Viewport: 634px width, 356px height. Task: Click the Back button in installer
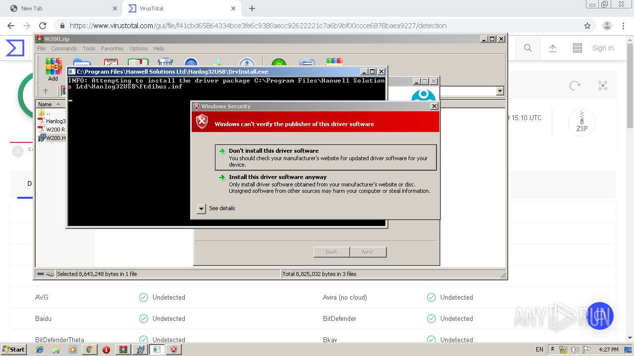(331, 252)
